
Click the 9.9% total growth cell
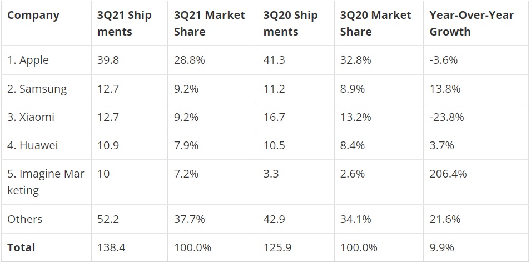[442, 247]
